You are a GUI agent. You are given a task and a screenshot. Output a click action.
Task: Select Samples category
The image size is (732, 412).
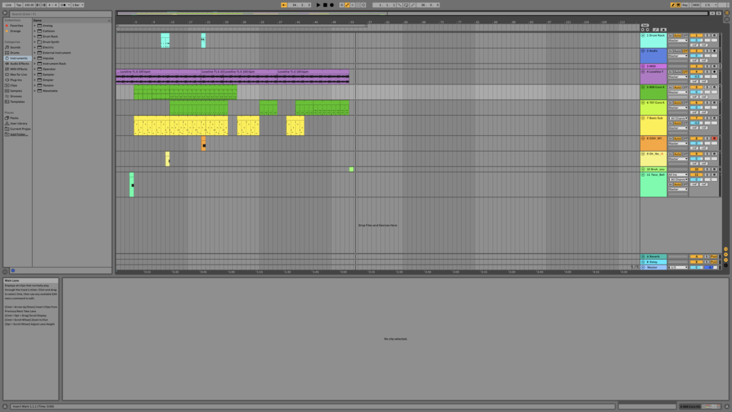(x=16, y=91)
